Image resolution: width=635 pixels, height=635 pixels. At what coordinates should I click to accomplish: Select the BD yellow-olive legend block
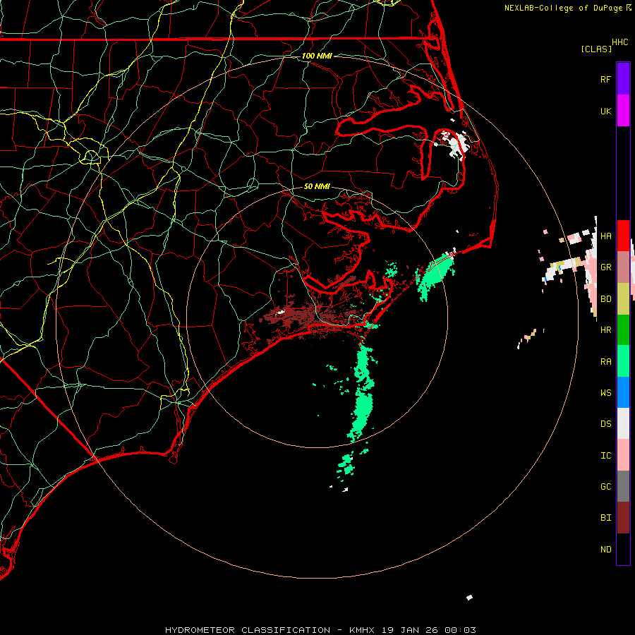click(x=623, y=299)
